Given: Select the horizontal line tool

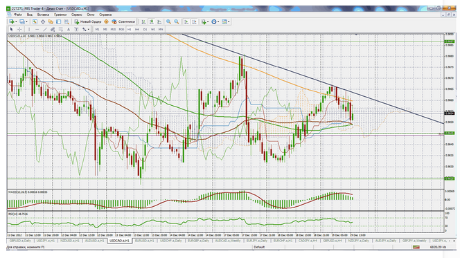Looking at the screenshot, I should coord(37,29).
